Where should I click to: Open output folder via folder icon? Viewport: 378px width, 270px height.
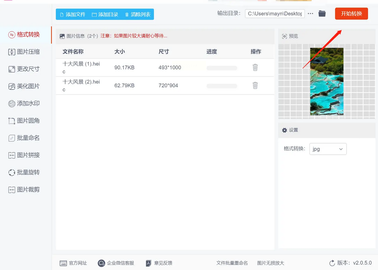click(x=322, y=14)
